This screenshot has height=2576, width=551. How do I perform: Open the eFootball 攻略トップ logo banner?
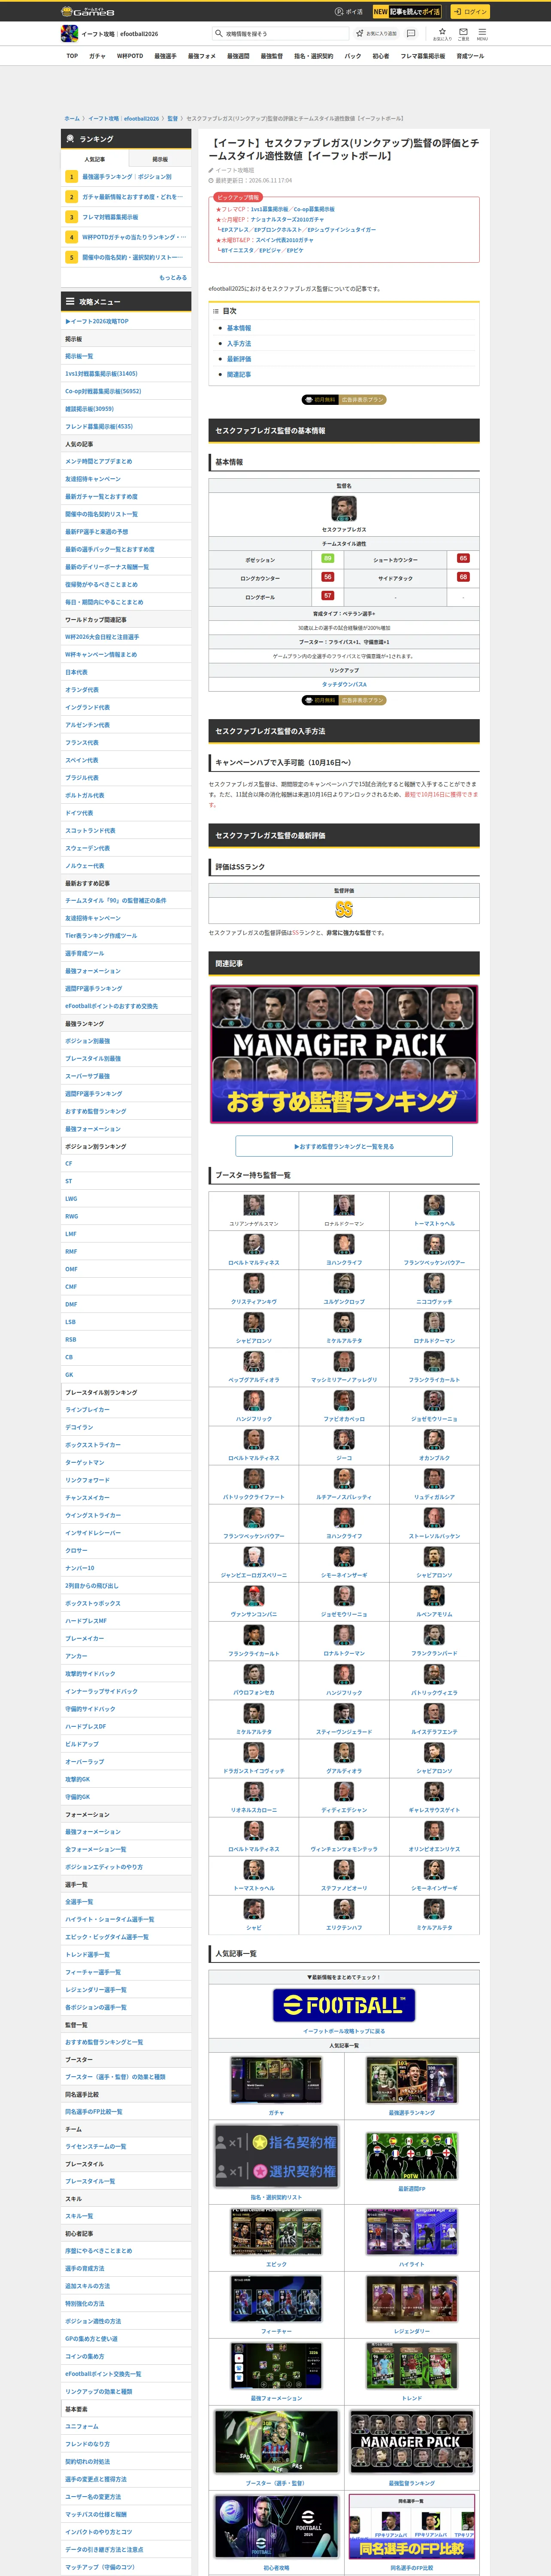[x=344, y=2004]
